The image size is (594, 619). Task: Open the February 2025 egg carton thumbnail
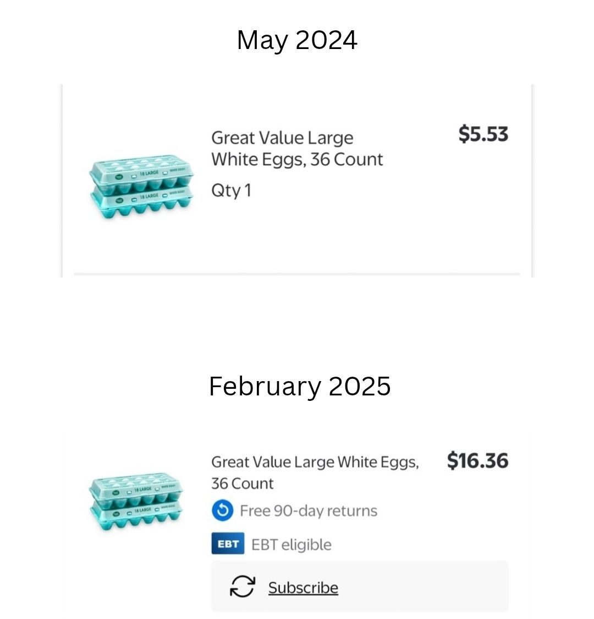[136, 501]
